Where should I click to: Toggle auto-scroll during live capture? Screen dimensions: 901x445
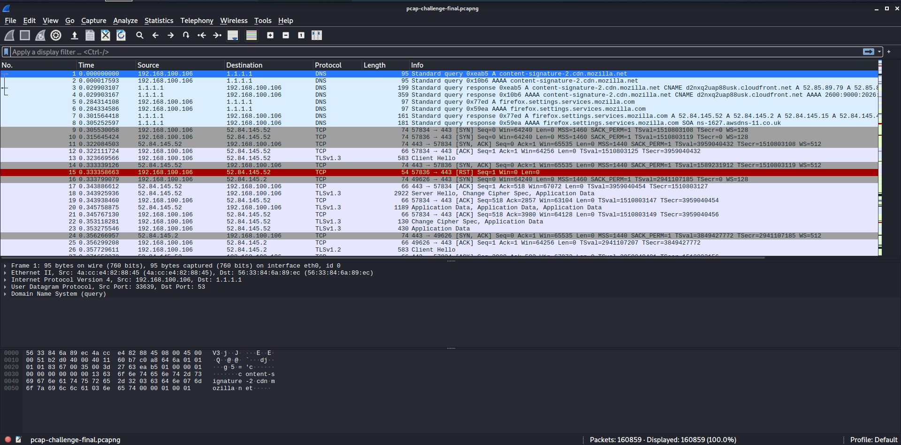233,35
